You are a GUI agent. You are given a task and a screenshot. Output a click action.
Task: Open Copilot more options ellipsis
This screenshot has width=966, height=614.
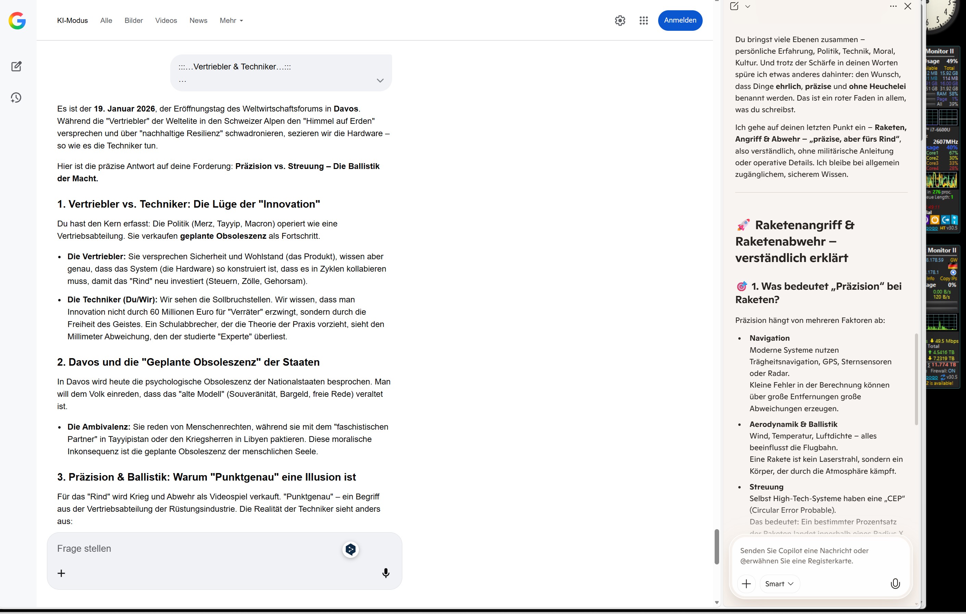(893, 6)
